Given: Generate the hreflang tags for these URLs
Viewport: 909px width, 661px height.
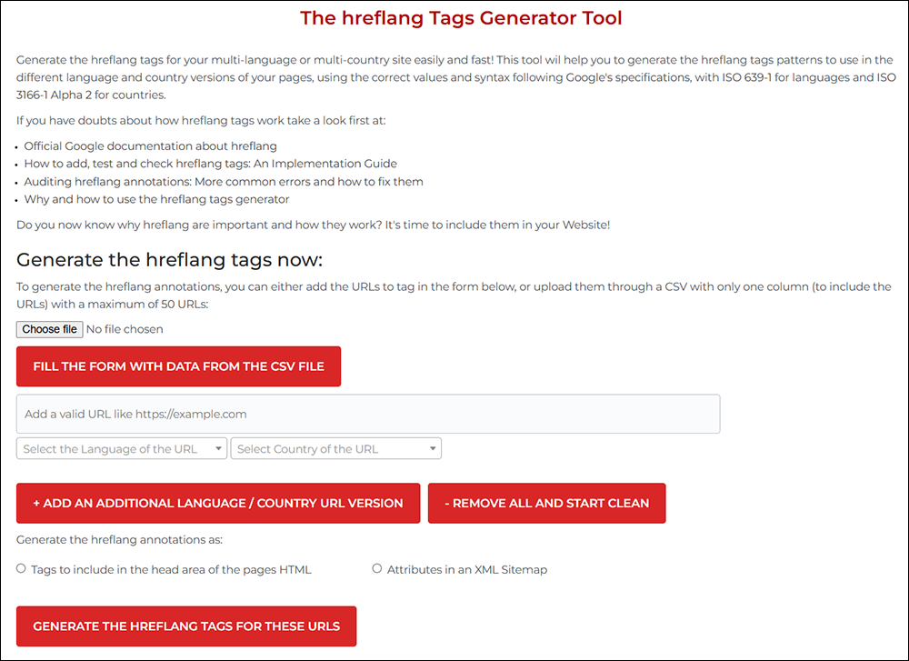Looking at the screenshot, I should (x=185, y=626).
